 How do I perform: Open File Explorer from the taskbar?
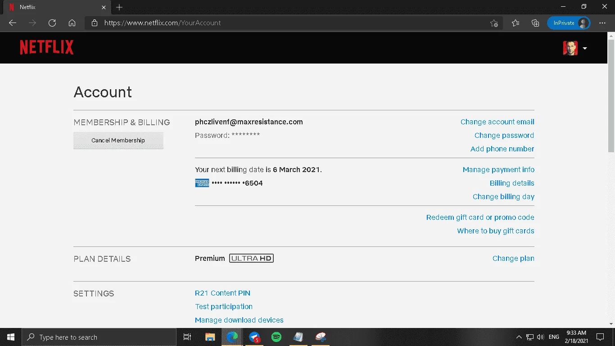point(210,337)
